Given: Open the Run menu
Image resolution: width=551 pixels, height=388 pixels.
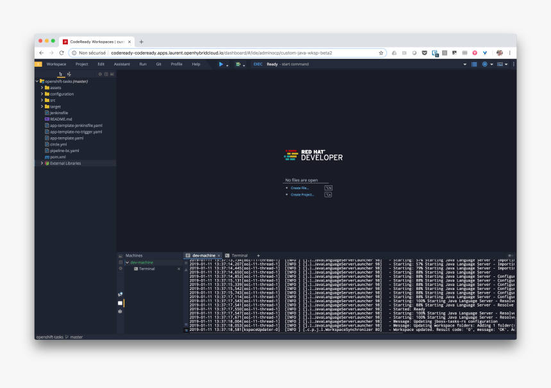Looking at the screenshot, I should pos(143,64).
